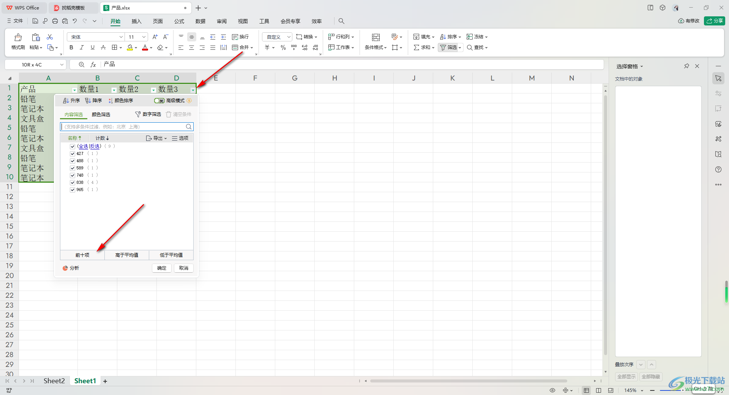Click the selection arrow sidebar icon
Screen dimensions: 729x395
click(718, 78)
